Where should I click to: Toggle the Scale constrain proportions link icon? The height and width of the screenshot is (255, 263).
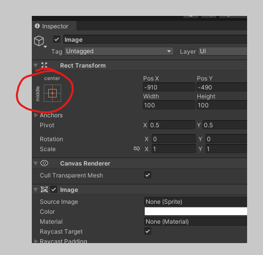[x=137, y=149]
